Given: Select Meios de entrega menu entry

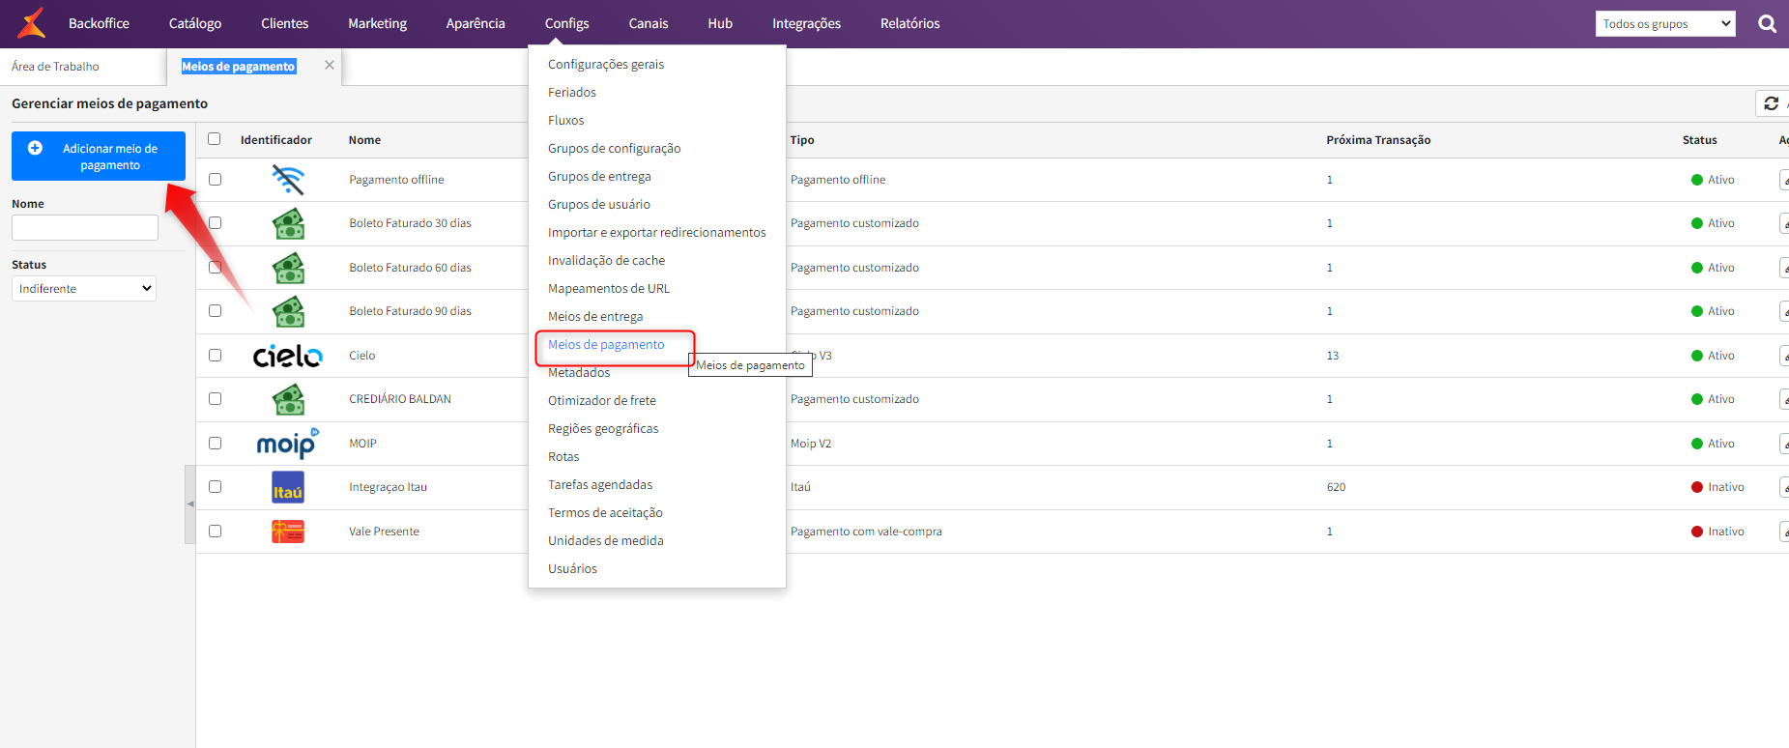Looking at the screenshot, I should tap(595, 317).
